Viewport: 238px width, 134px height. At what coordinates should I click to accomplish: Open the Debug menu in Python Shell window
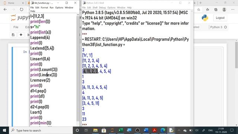(x=102, y=7)
